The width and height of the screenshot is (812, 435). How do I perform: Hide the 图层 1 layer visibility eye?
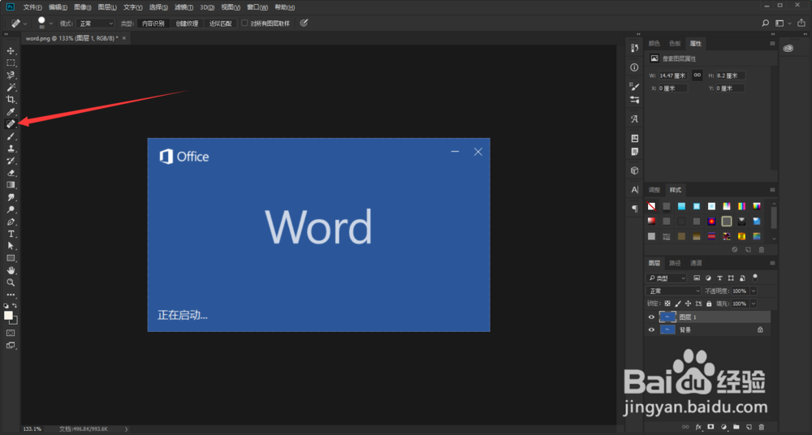[x=651, y=317]
